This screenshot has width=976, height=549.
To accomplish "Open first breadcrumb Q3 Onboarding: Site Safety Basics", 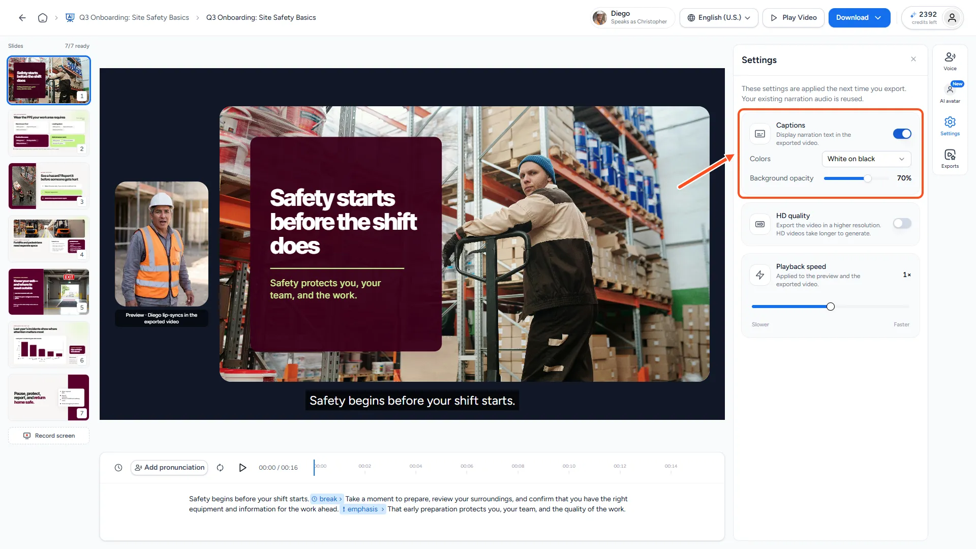I will click(134, 18).
